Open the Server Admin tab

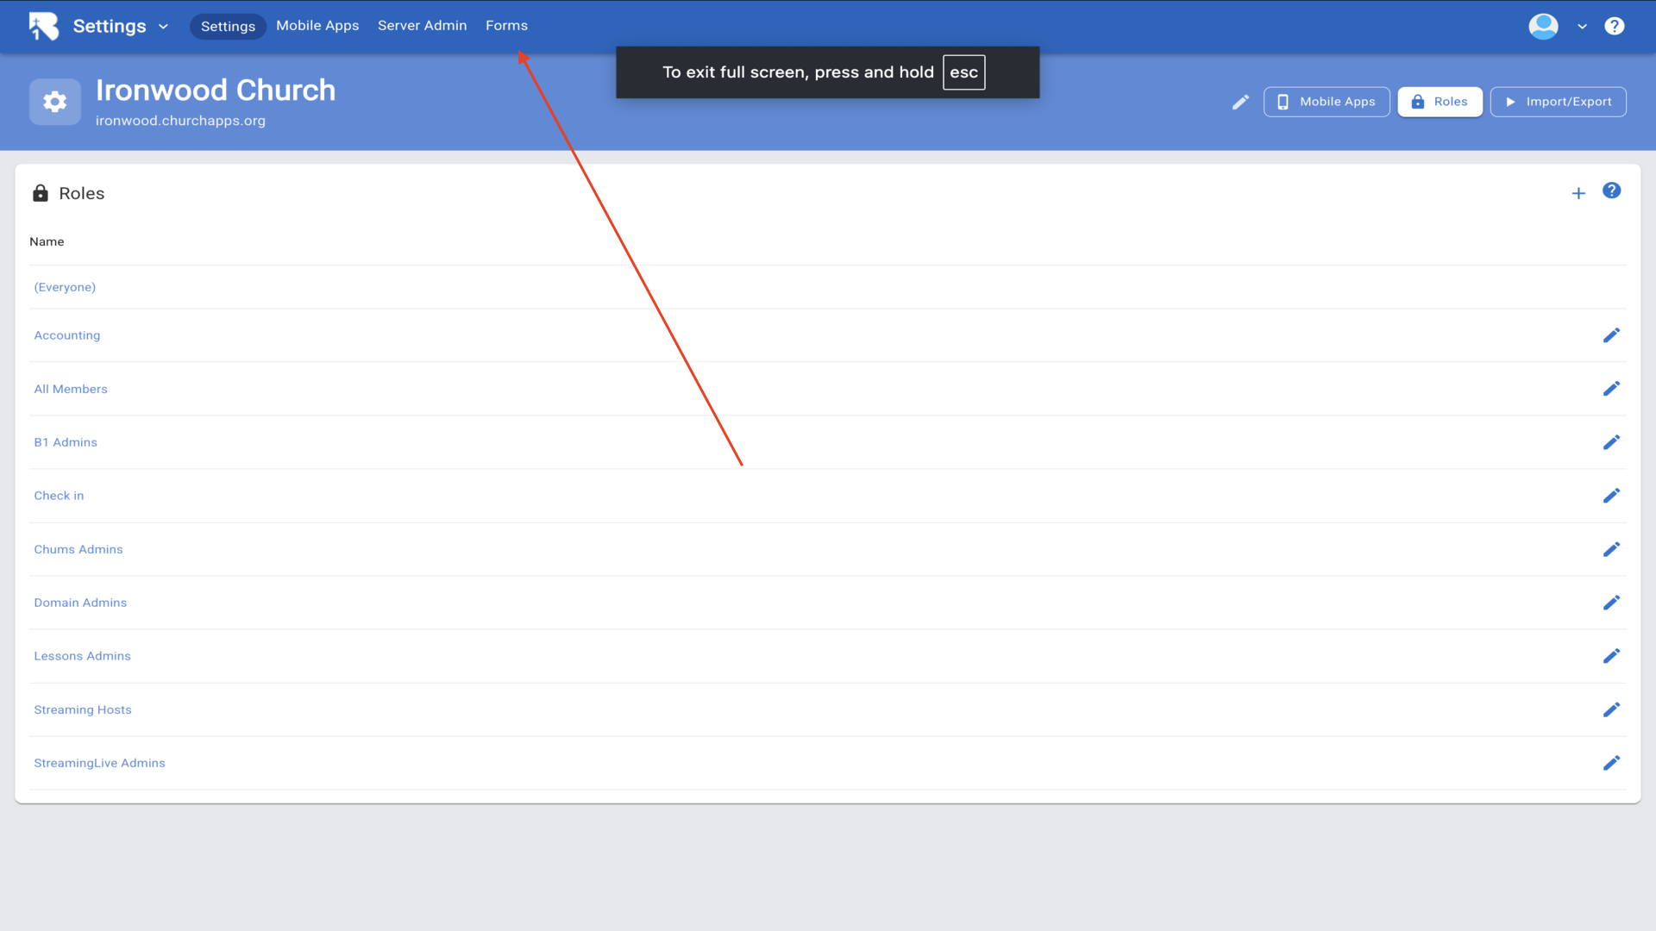422,26
